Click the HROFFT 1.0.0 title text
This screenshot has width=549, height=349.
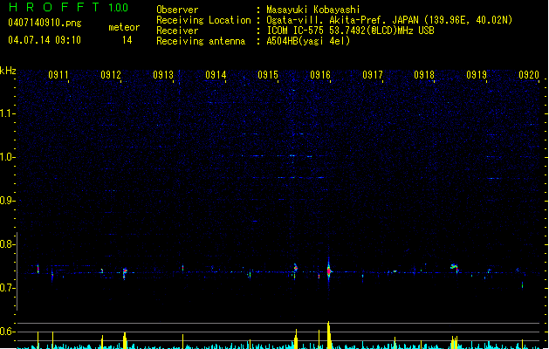click(68, 7)
